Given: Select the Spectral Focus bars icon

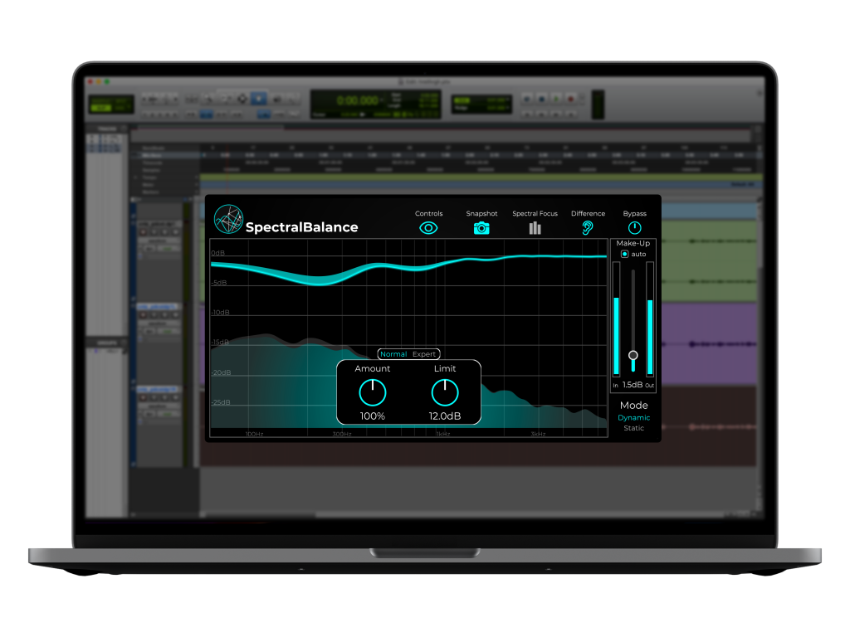Looking at the screenshot, I should (x=535, y=226).
